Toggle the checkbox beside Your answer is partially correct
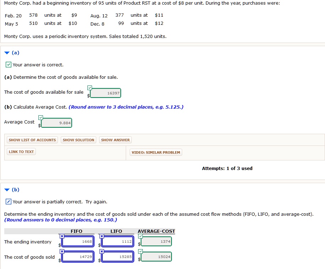Image resolution: width=325 pixels, height=269 pixels. (8, 202)
